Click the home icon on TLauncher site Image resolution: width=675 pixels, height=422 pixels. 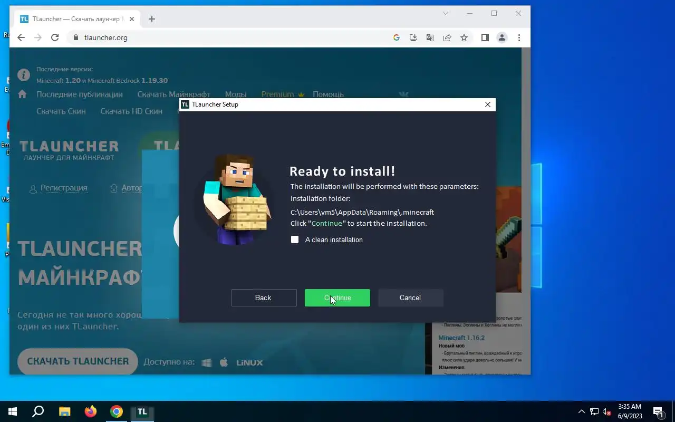[x=22, y=94]
